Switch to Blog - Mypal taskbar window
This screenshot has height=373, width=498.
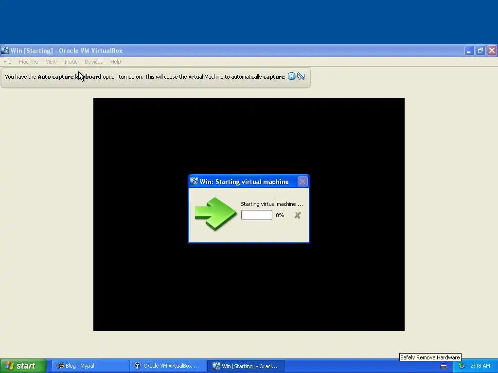[89, 366]
